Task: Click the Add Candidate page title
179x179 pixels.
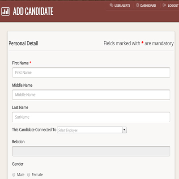Action: tap(33, 11)
